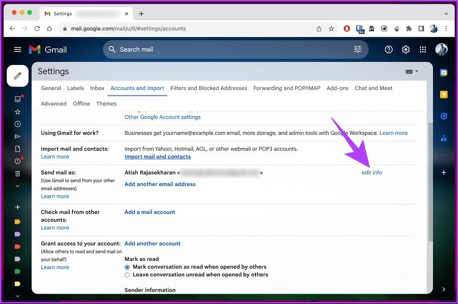Bookmark this page with star icon
458x304 pixels.
pyautogui.click(x=331, y=29)
